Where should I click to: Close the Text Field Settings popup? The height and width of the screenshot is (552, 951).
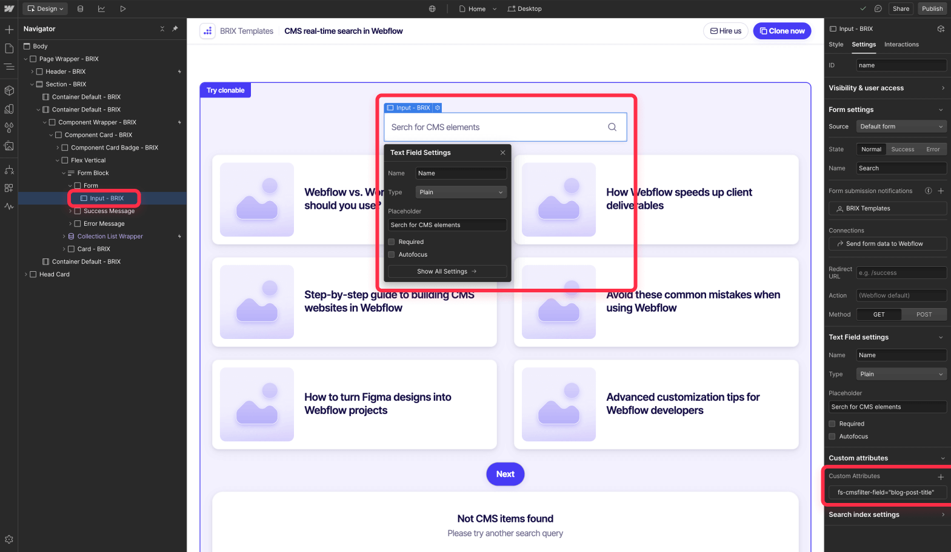pos(502,153)
